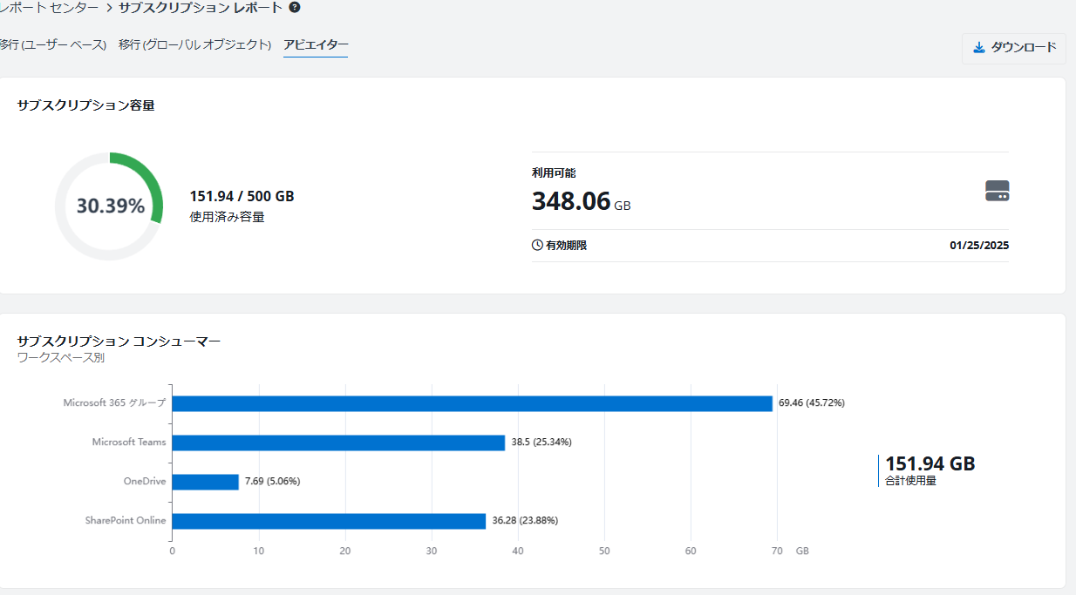
Task: Click the 348.06 GB available value
Action: pyautogui.click(x=581, y=201)
